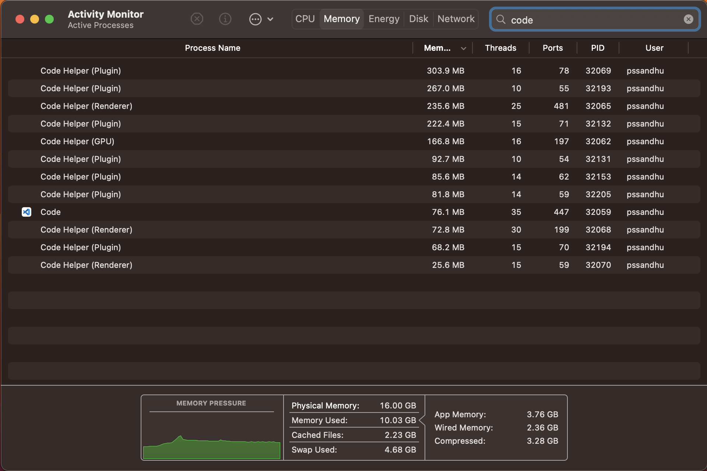This screenshot has height=471, width=707.
Task: Click the Cached Files 2.23 GB value
Action: point(400,435)
